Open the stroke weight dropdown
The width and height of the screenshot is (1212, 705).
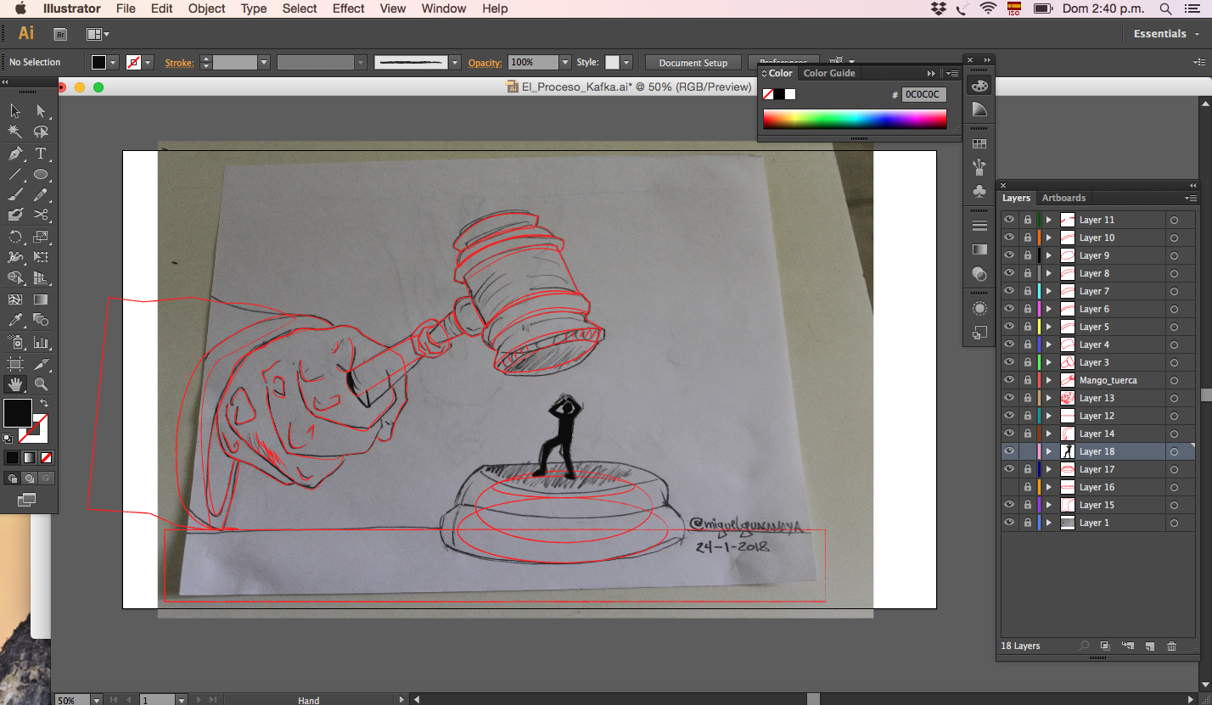pyautogui.click(x=264, y=62)
